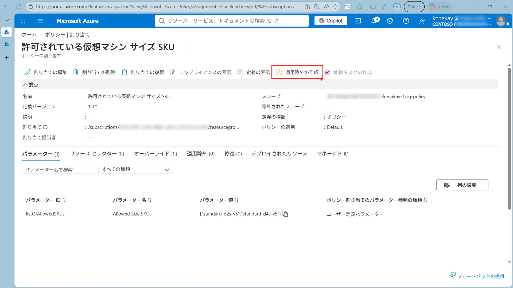The height and width of the screenshot is (288, 513).
Task: Click the user account avatar
Action: click(501, 21)
